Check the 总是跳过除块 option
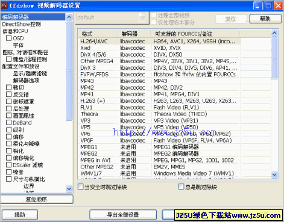284x222 pixels. point(181,187)
